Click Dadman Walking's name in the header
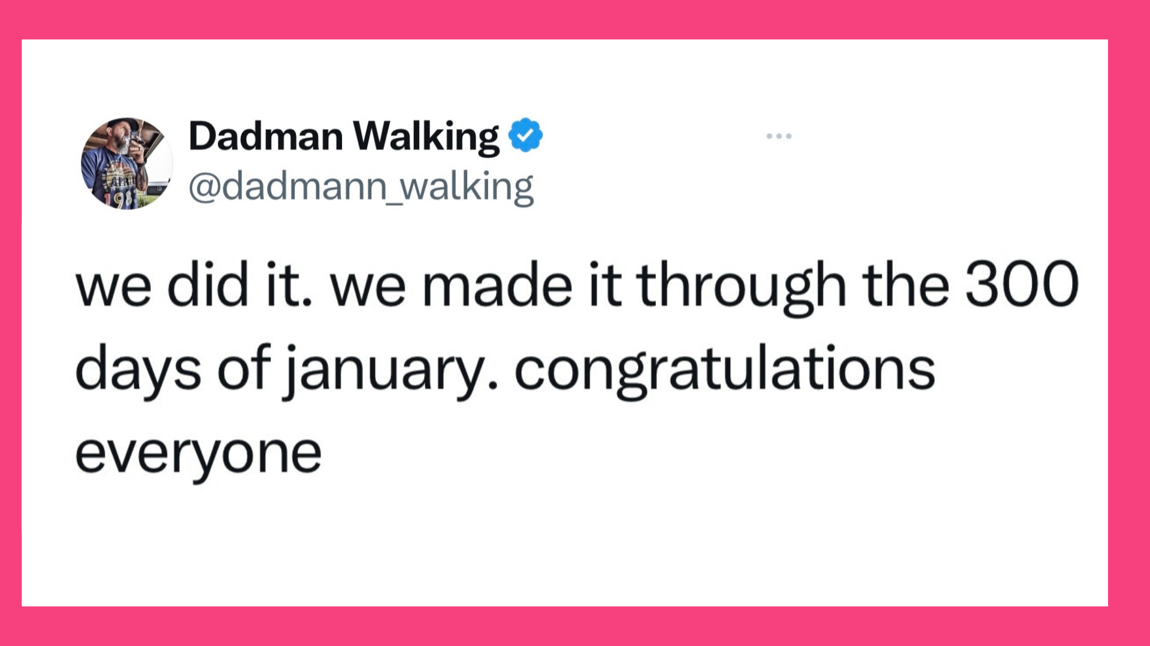 341,136
